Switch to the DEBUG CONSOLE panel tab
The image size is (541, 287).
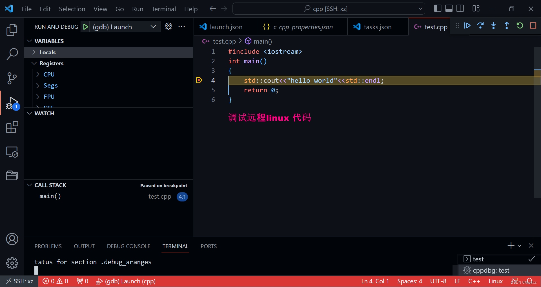point(128,246)
